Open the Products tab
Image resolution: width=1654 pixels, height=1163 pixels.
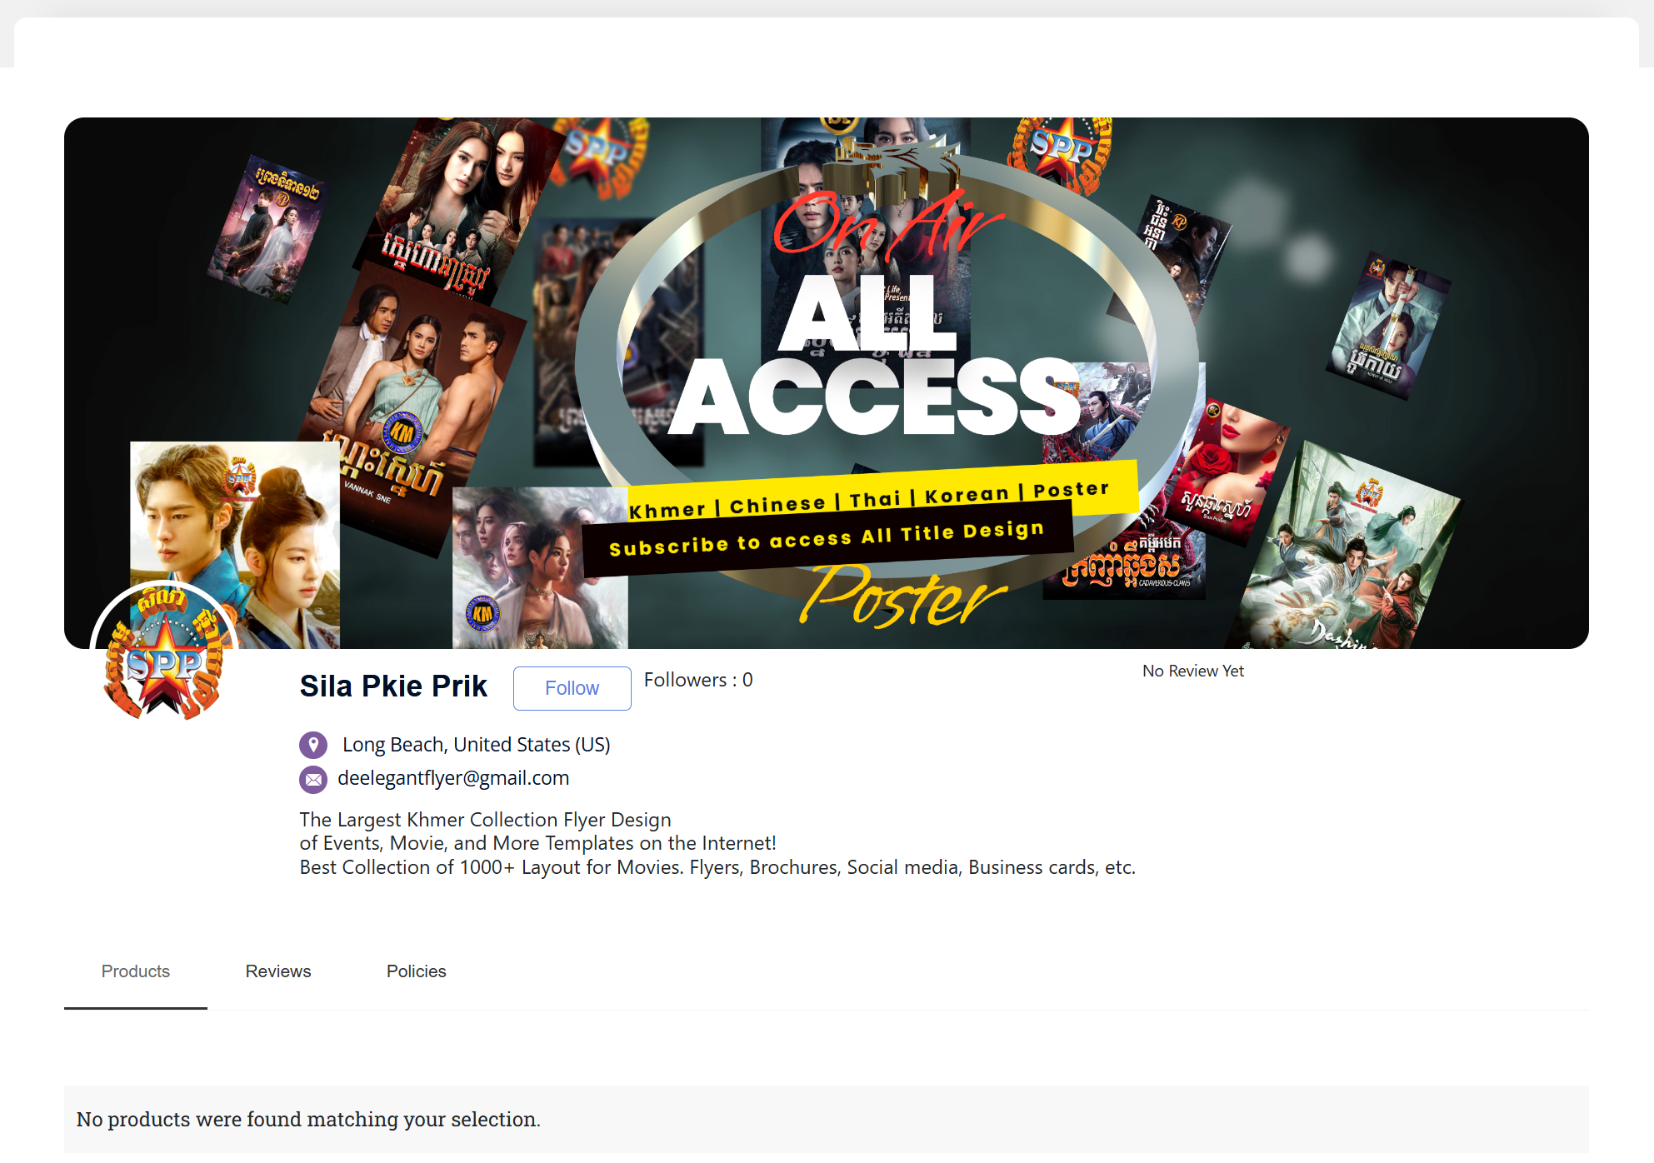136,971
